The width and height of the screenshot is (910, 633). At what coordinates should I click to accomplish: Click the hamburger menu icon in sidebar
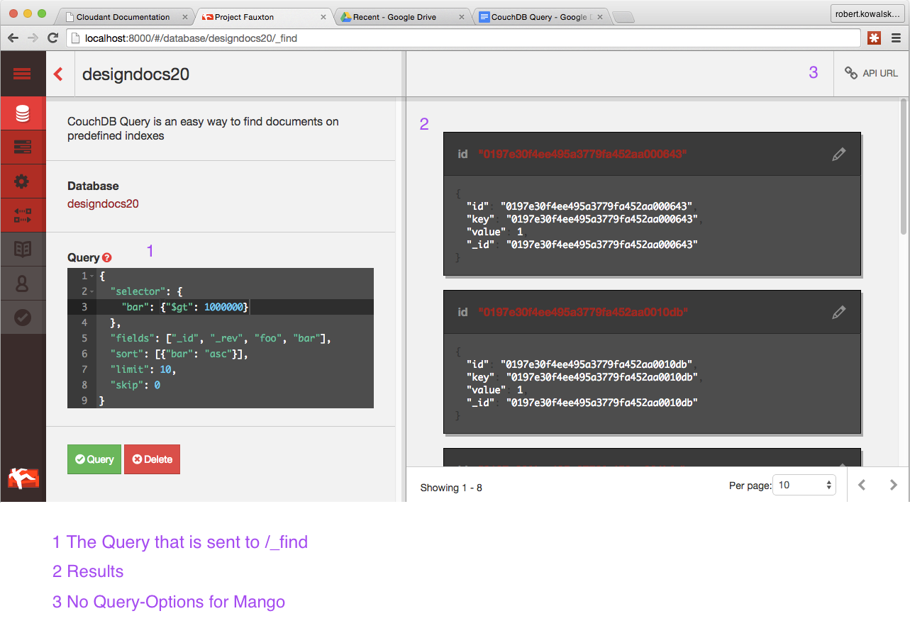[x=22, y=74]
